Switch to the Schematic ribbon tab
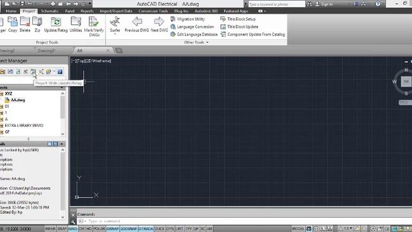412x232 pixels. coord(50,11)
